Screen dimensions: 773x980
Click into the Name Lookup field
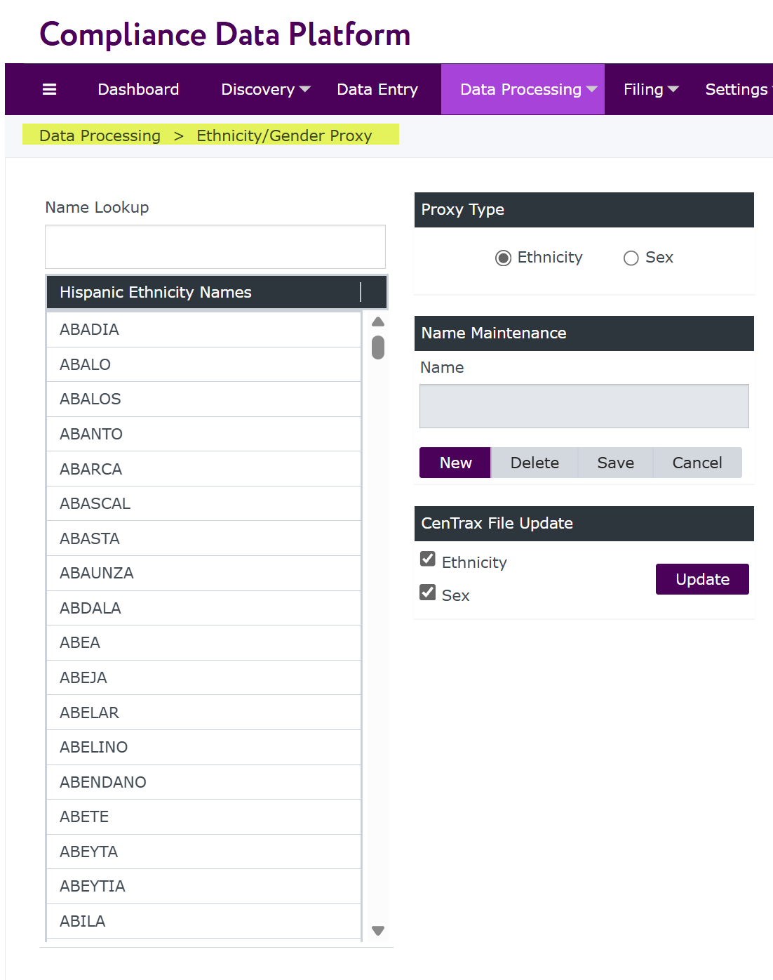[x=215, y=247]
